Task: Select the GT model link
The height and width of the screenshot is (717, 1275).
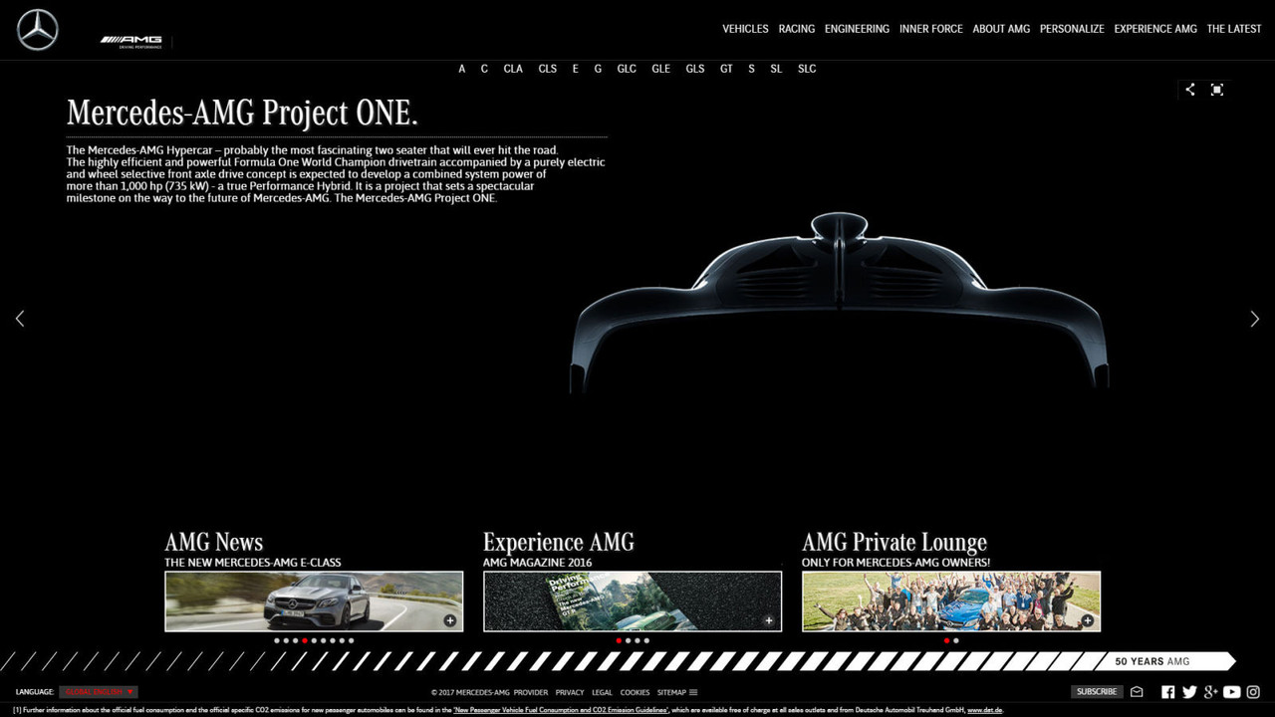Action: [x=726, y=69]
